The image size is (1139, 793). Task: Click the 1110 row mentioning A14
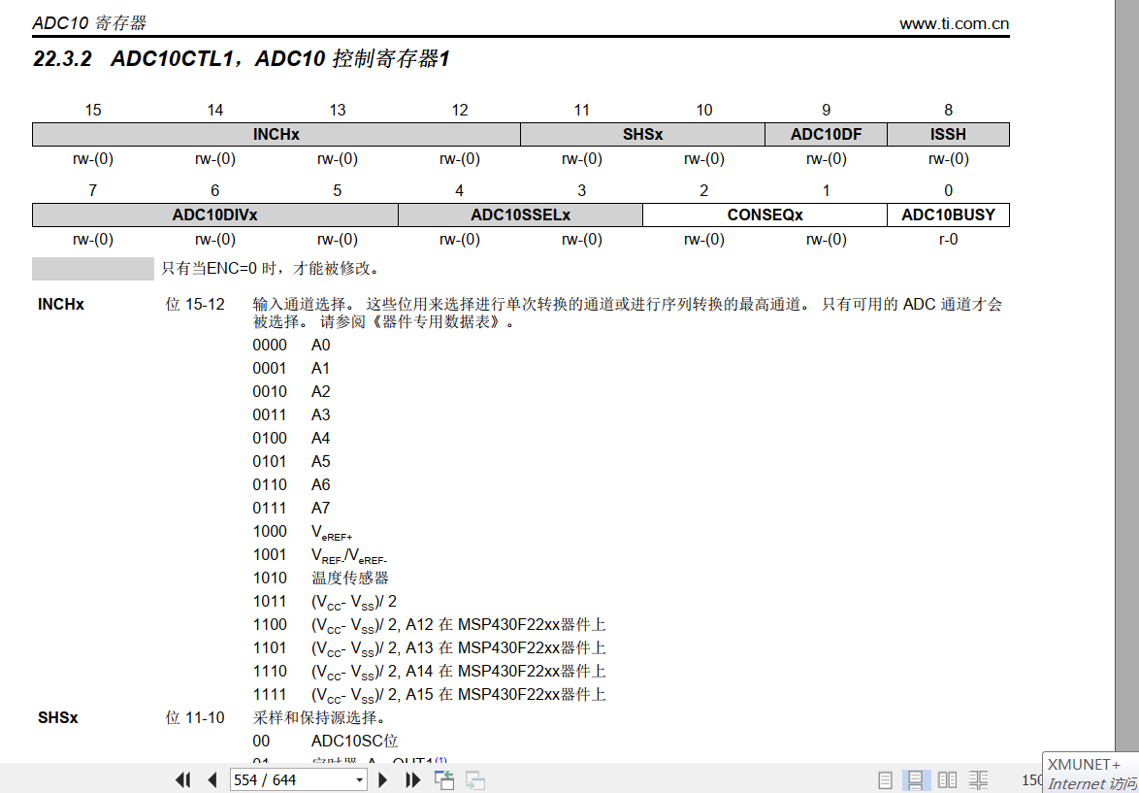point(429,672)
